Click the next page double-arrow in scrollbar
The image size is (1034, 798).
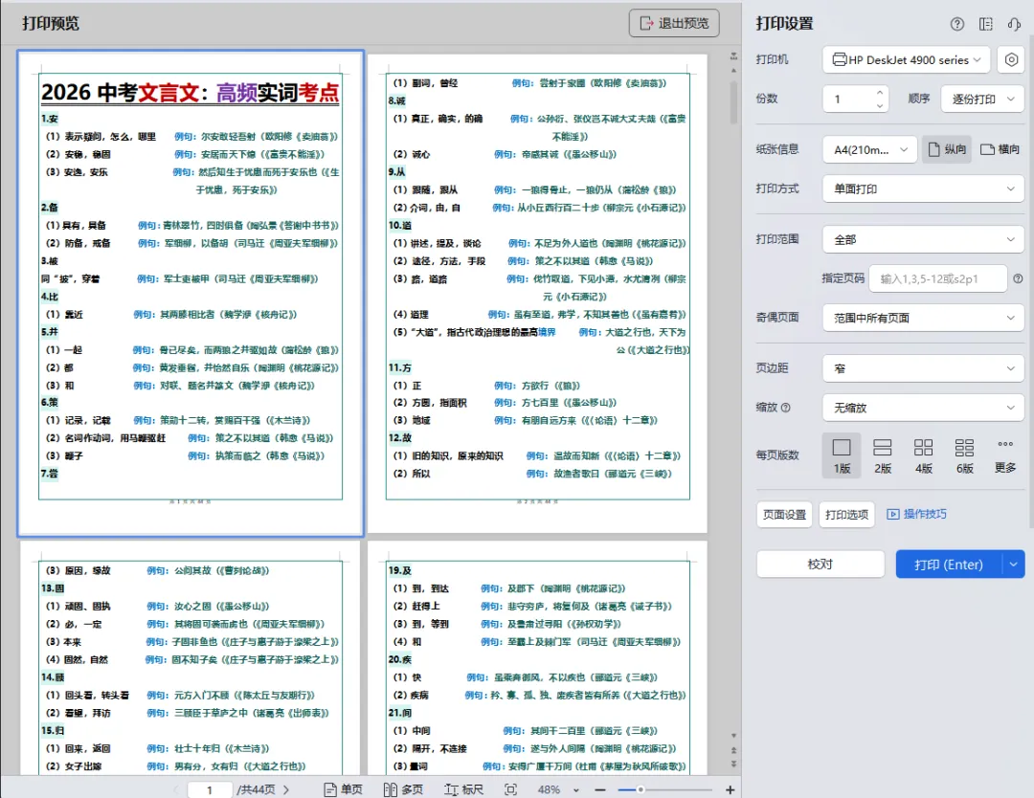733,763
